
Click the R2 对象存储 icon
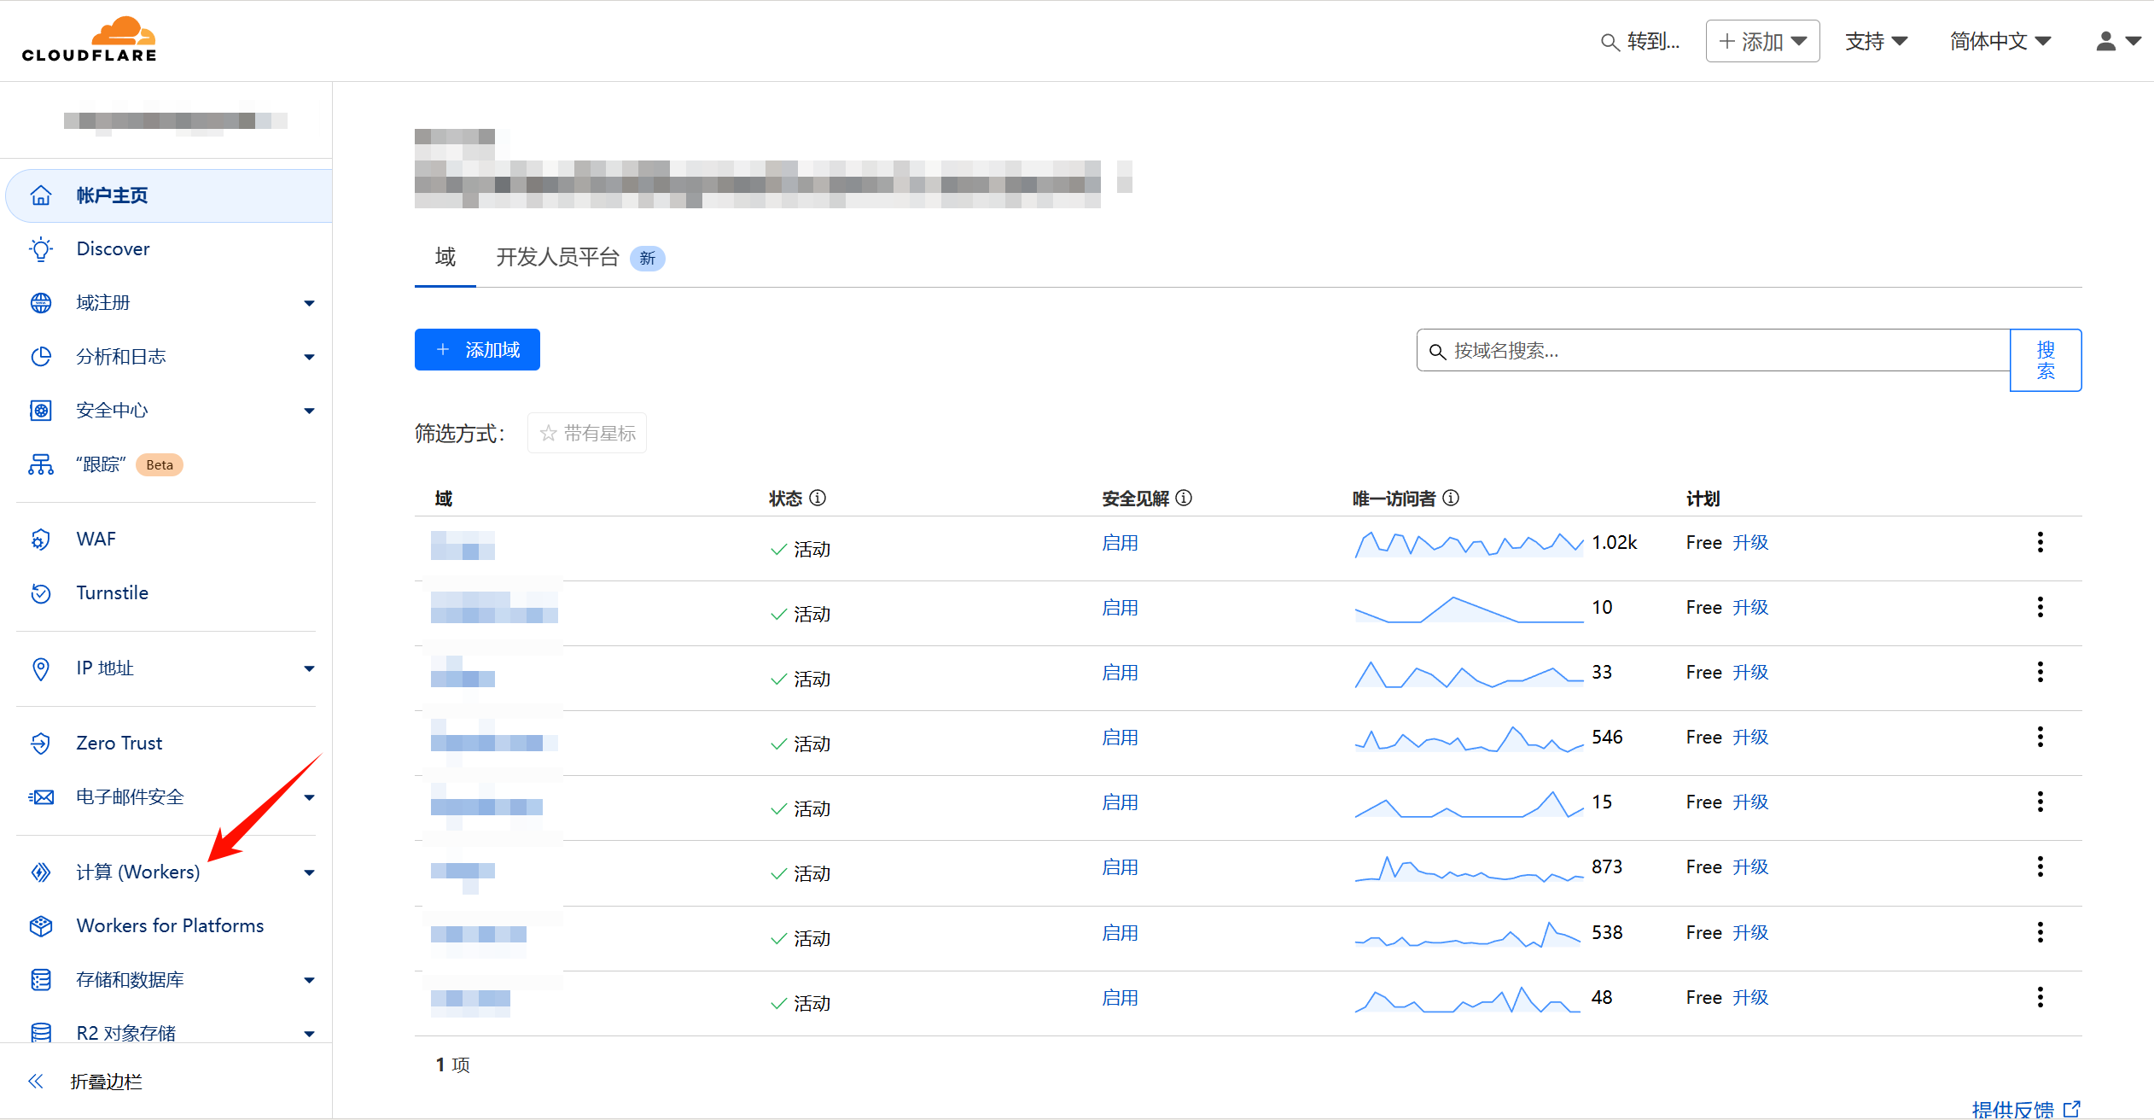41,1033
